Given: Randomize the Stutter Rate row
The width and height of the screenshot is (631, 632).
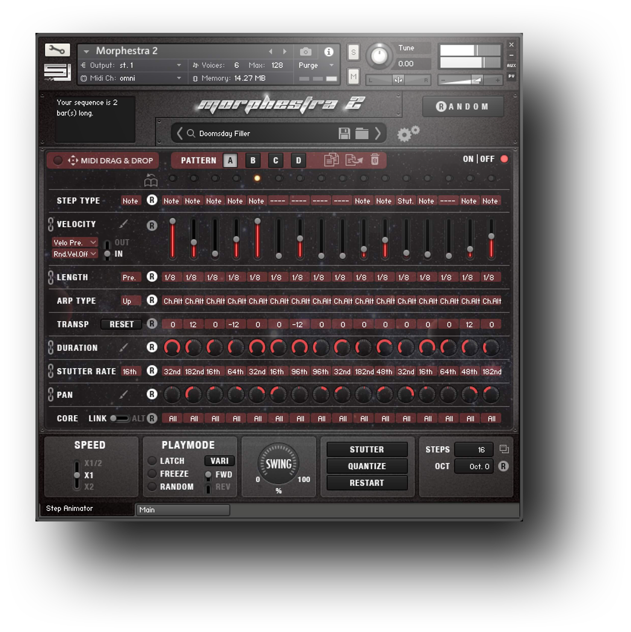Looking at the screenshot, I should (x=152, y=370).
